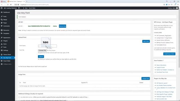Open Featured Image In RSS Feed link
The image size is (180, 101).
coord(164,97)
